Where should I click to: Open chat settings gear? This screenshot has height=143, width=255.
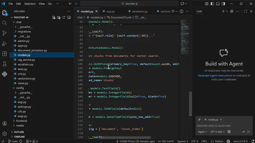(x=232, y=11)
